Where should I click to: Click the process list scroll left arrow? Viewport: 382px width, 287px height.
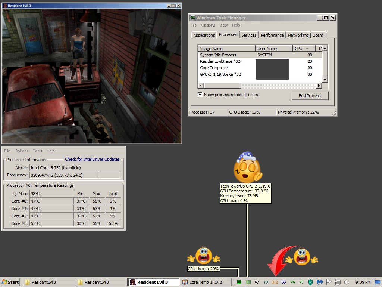(x=201, y=85)
